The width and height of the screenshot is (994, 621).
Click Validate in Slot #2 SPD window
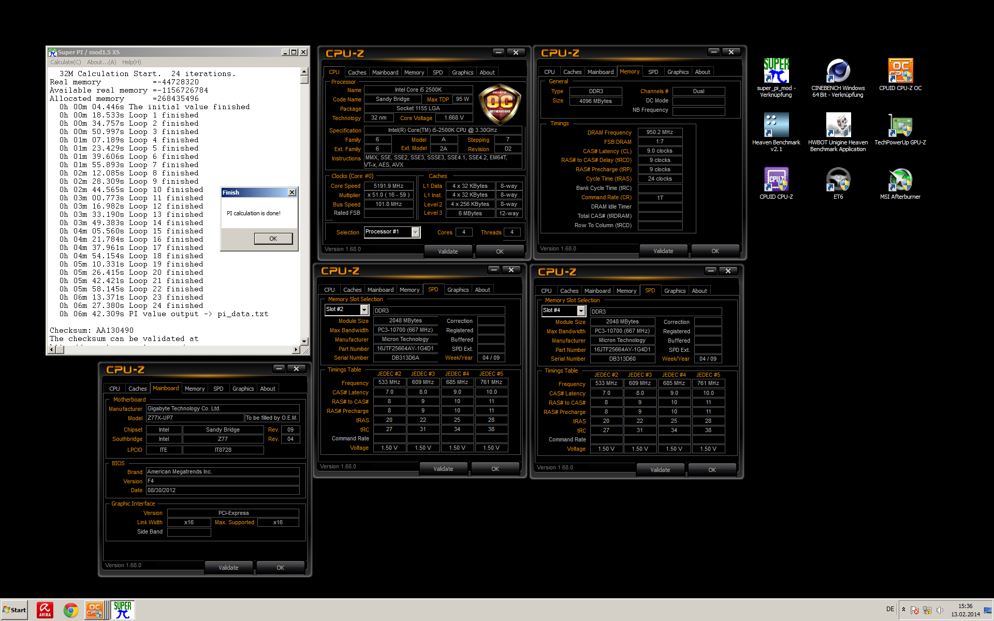point(443,469)
